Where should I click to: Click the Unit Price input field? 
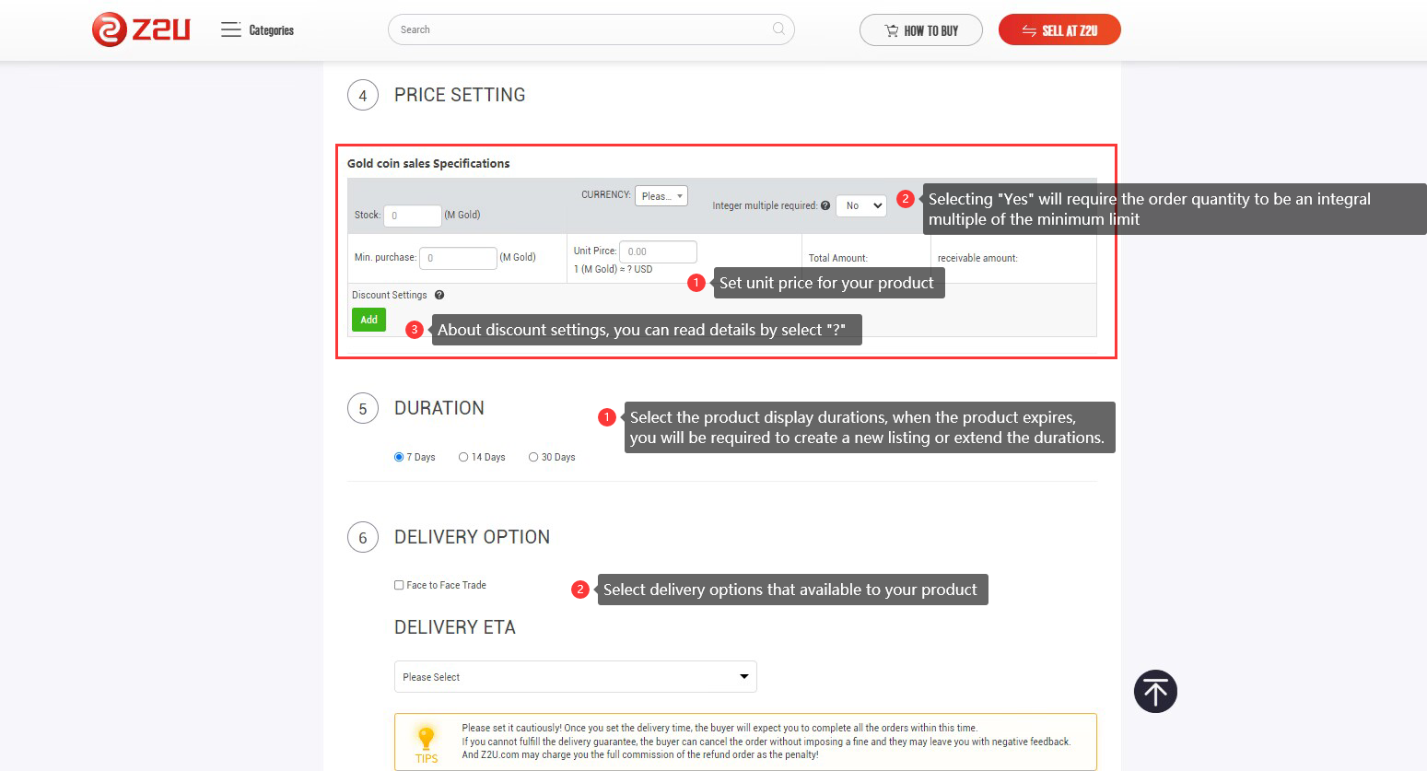tap(657, 251)
